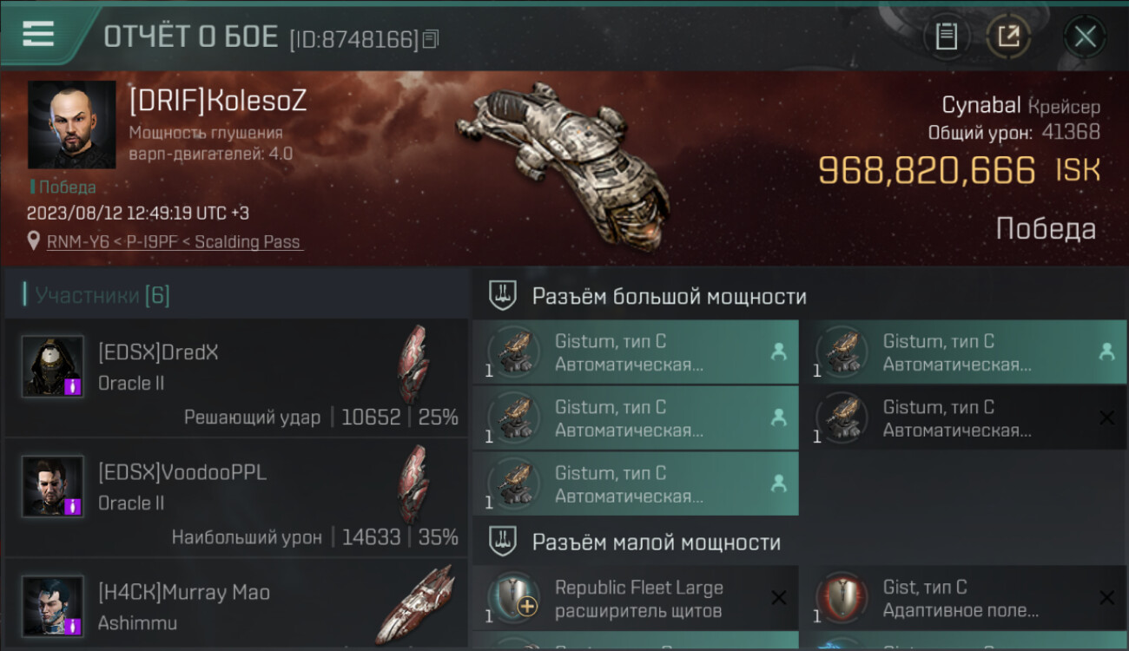The height and width of the screenshot is (651, 1129).
Task: Click Murray Mao's Ashimmu ship icon
Action: coord(415,604)
